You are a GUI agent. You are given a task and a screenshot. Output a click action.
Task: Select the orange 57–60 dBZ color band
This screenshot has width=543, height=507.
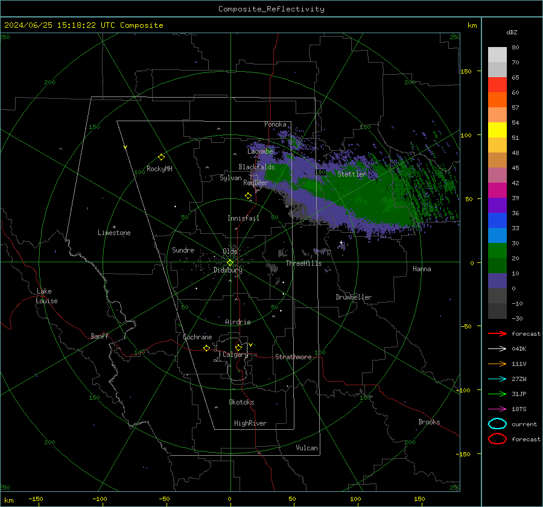[x=497, y=100]
